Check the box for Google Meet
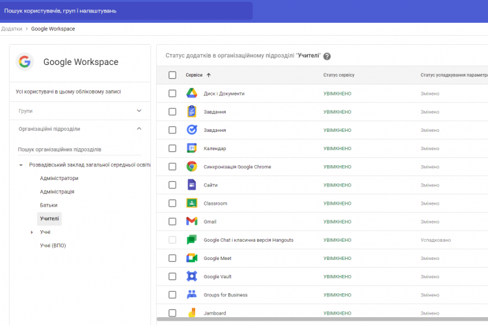 pos(172,258)
